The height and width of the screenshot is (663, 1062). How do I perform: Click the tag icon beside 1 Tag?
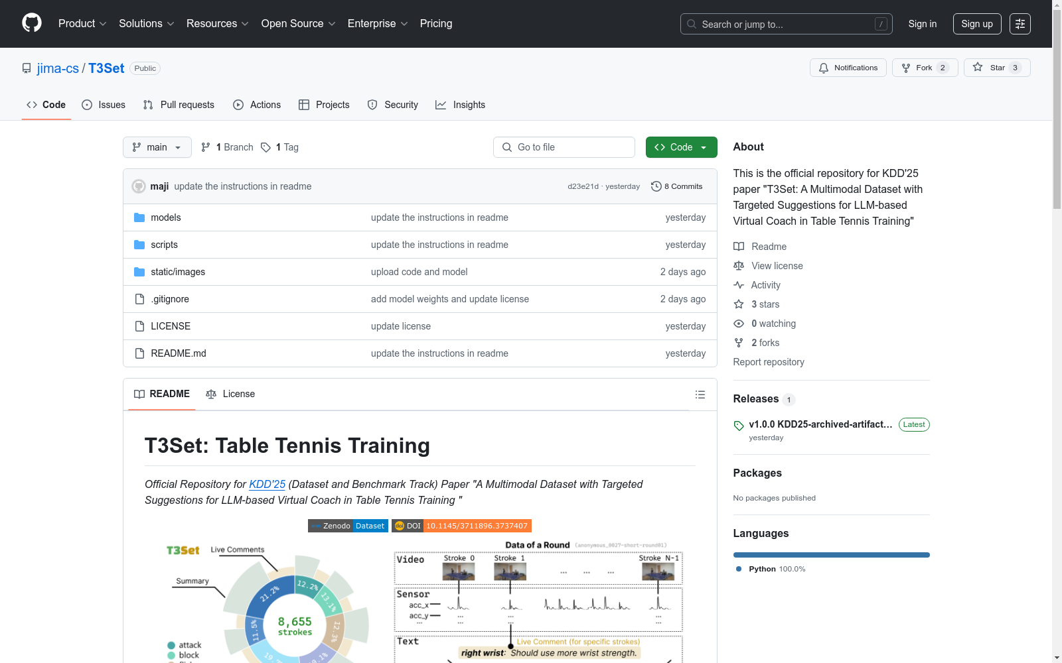tap(265, 147)
